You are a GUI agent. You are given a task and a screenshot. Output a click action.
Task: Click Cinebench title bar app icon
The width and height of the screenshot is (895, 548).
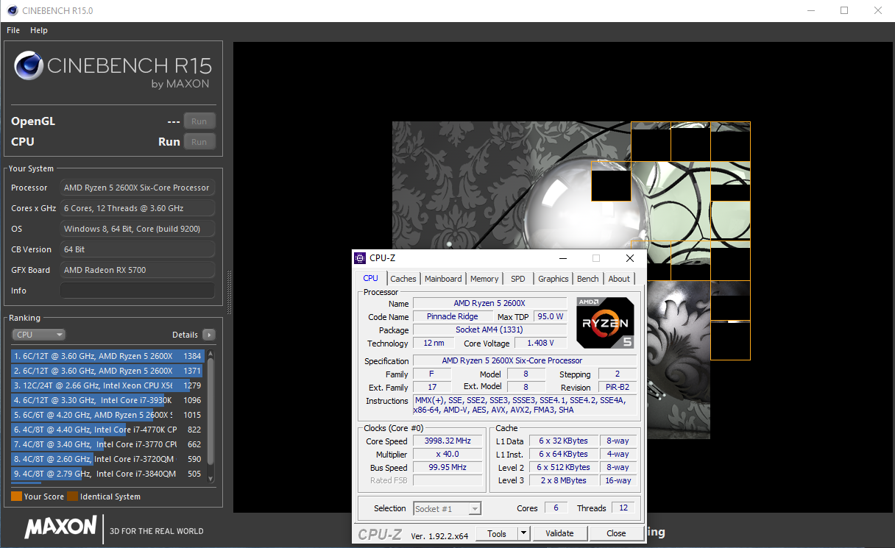tap(13, 10)
